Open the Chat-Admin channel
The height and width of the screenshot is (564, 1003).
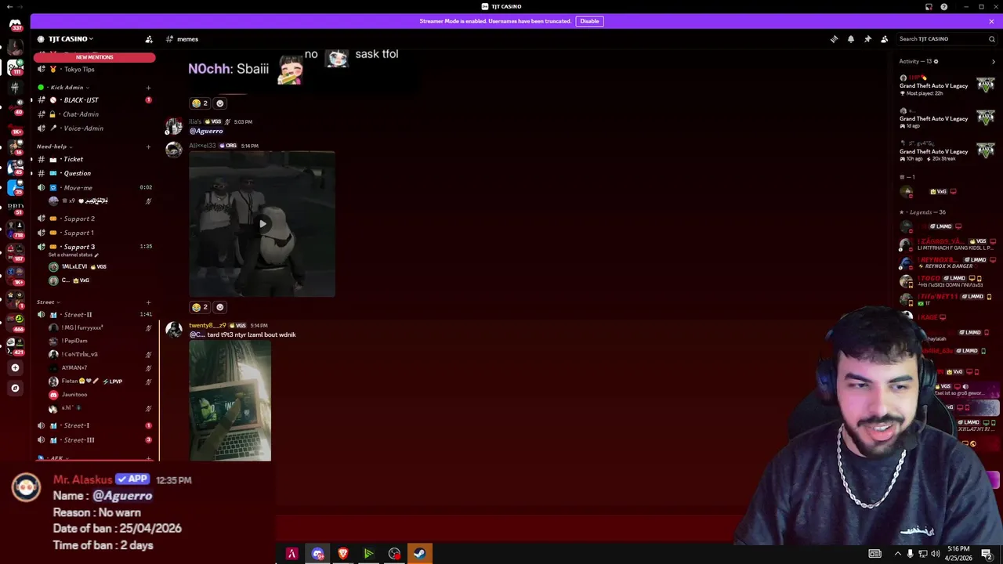[94, 114]
